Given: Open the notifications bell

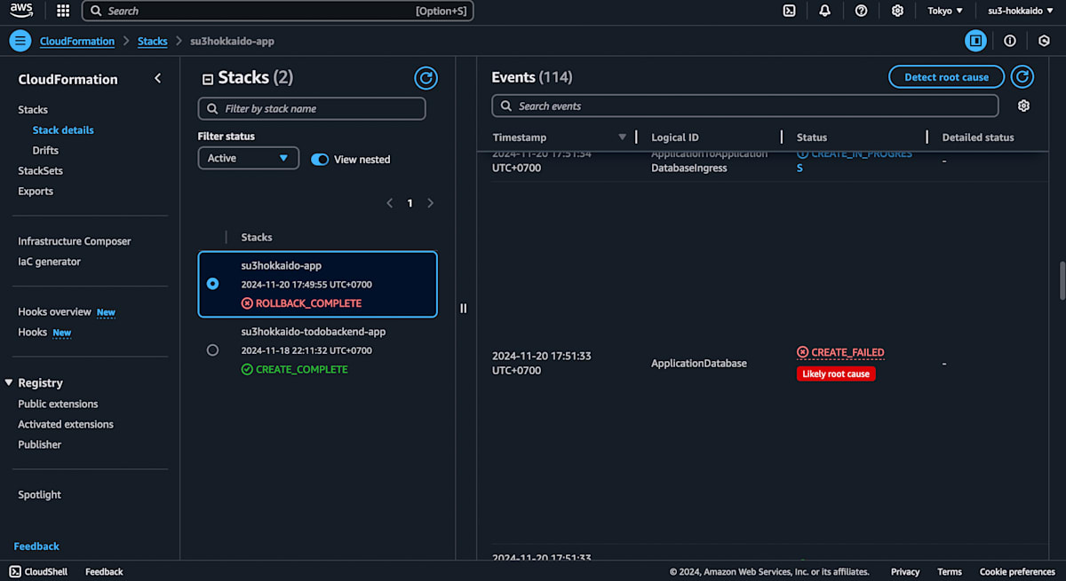Looking at the screenshot, I should pyautogui.click(x=825, y=11).
